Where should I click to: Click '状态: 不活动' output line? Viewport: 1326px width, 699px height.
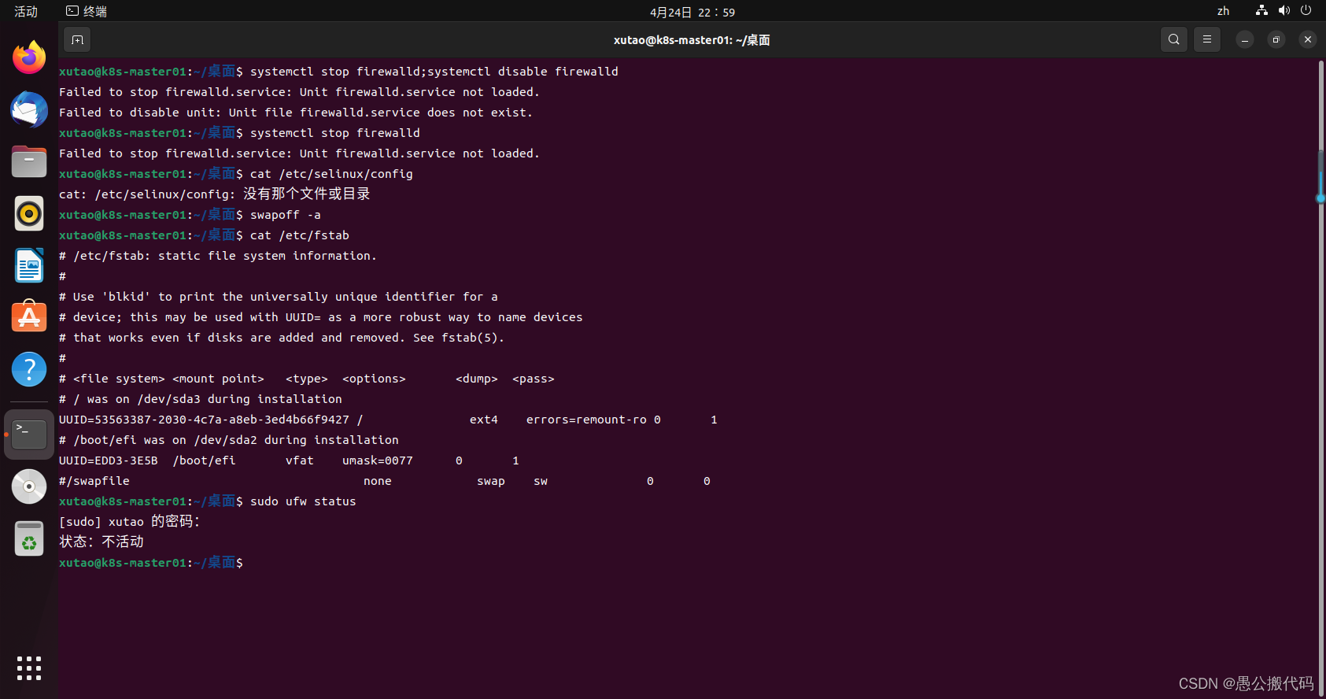coord(102,542)
